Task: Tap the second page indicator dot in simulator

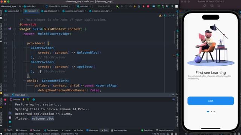Action: pos(211,112)
